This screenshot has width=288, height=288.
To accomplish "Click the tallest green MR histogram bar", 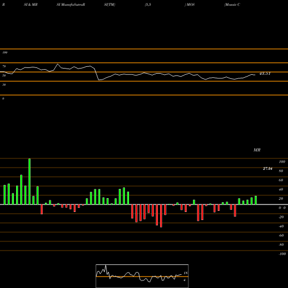I will (29, 181).
